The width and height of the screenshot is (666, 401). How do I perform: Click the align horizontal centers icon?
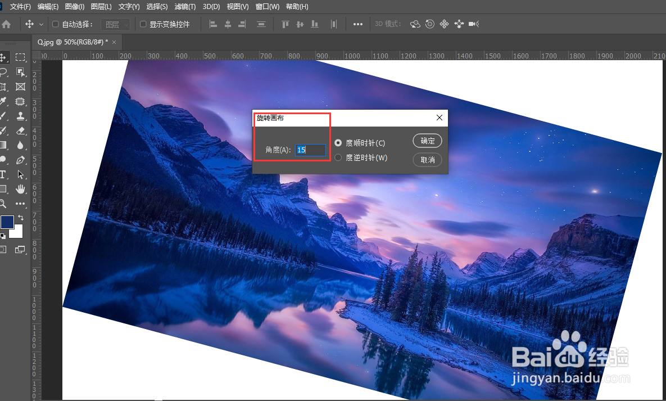coord(228,24)
